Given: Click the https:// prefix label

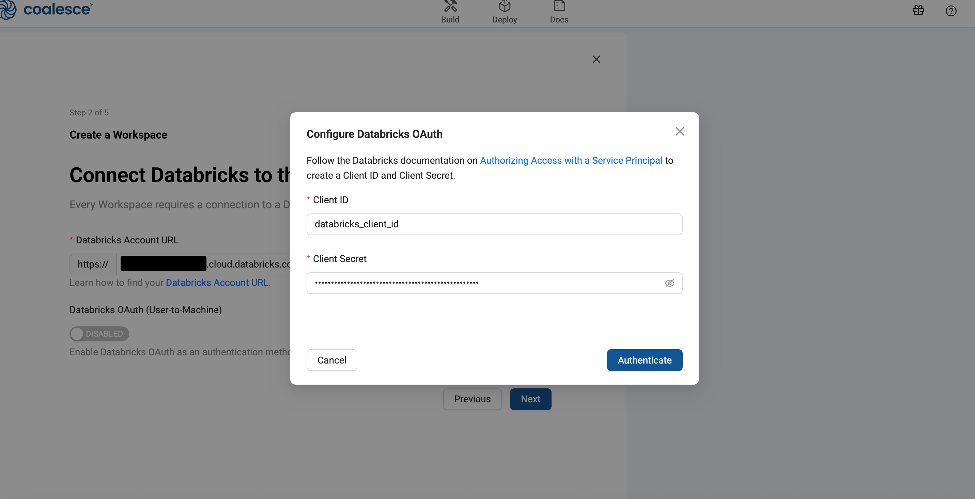Looking at the screenshot, I should [x=93, y=264].
